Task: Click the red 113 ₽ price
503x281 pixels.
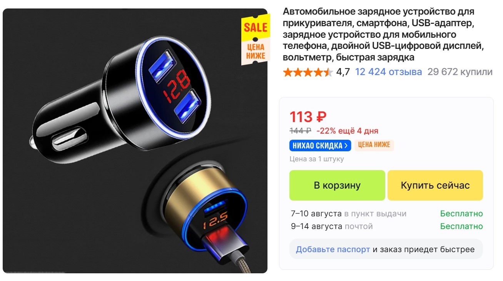Action: (308, 117)
